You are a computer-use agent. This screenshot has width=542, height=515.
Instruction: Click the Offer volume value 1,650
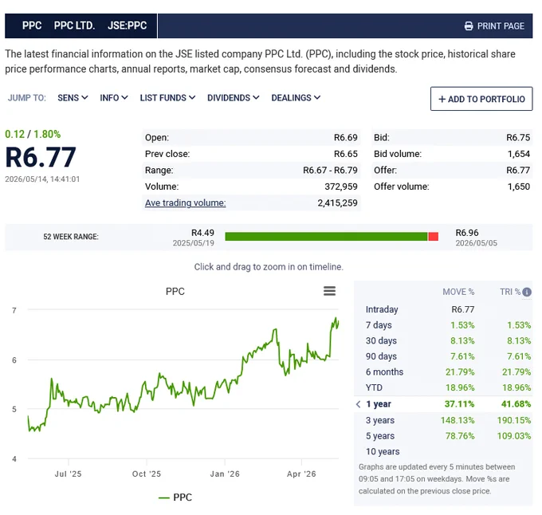[x=519, y=187]
